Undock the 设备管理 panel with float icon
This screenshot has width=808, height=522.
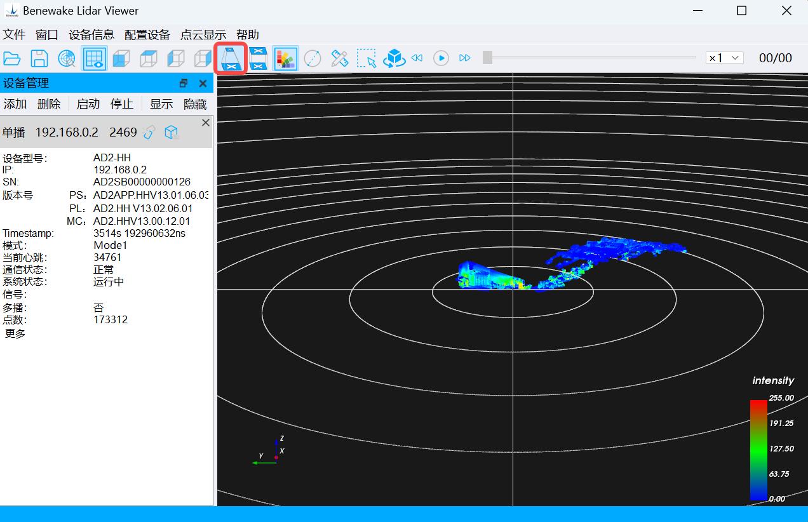[x=184, y=83]
